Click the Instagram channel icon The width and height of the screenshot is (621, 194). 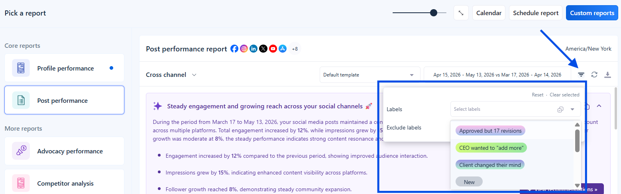[x=244, y=49]
